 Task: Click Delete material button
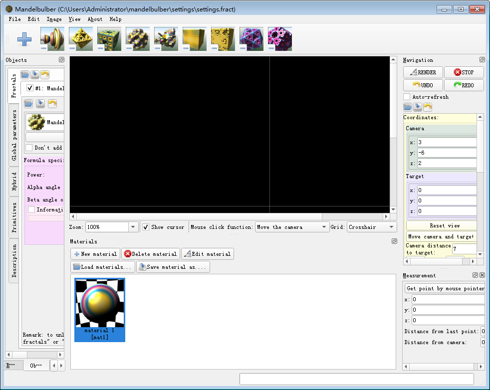[x=151, y=254]
